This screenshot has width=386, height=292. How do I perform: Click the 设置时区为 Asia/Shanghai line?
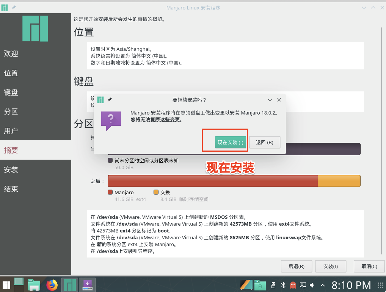click(121, 49)
